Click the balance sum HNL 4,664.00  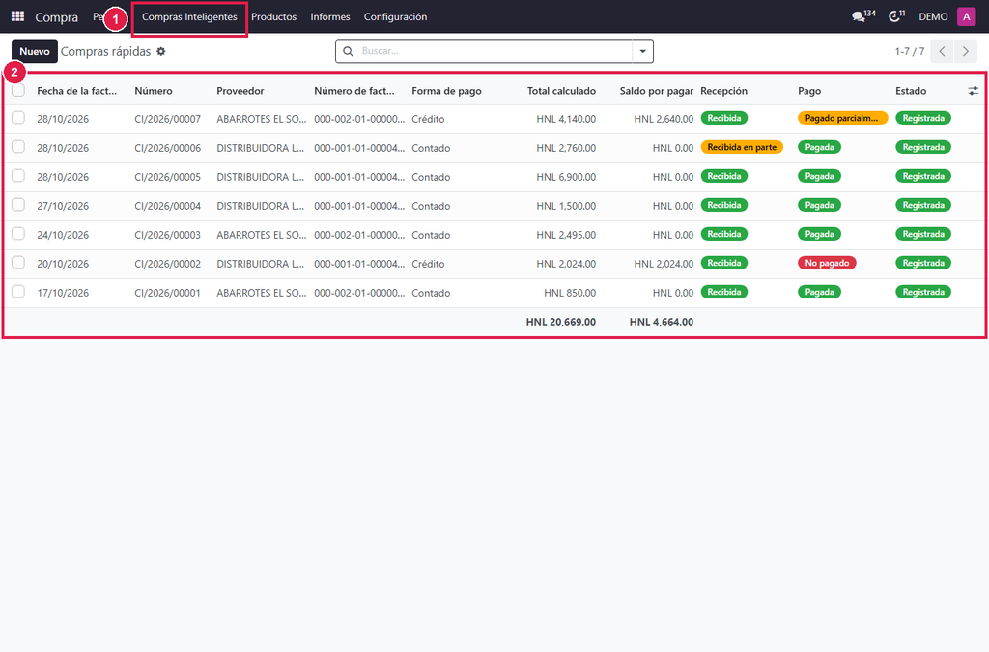tap(661, 322)
